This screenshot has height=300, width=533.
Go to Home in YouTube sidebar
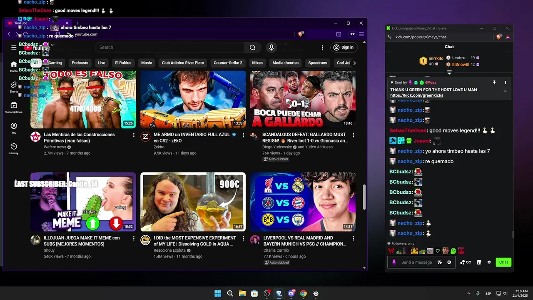click(x=14, y=66)
